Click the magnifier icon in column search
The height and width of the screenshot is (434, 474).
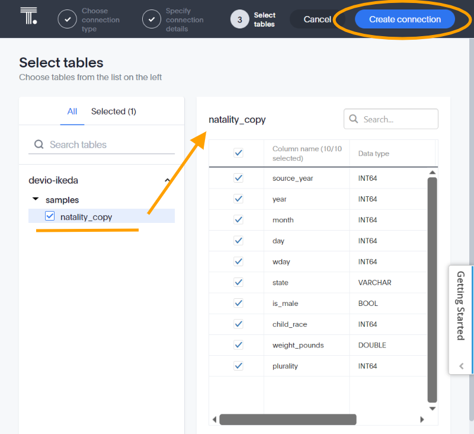(x=354, y=119)
